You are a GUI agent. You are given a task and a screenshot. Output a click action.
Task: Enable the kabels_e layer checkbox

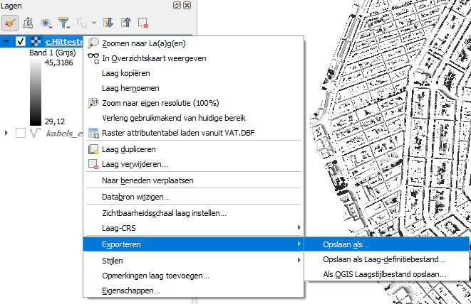point(21,133)
